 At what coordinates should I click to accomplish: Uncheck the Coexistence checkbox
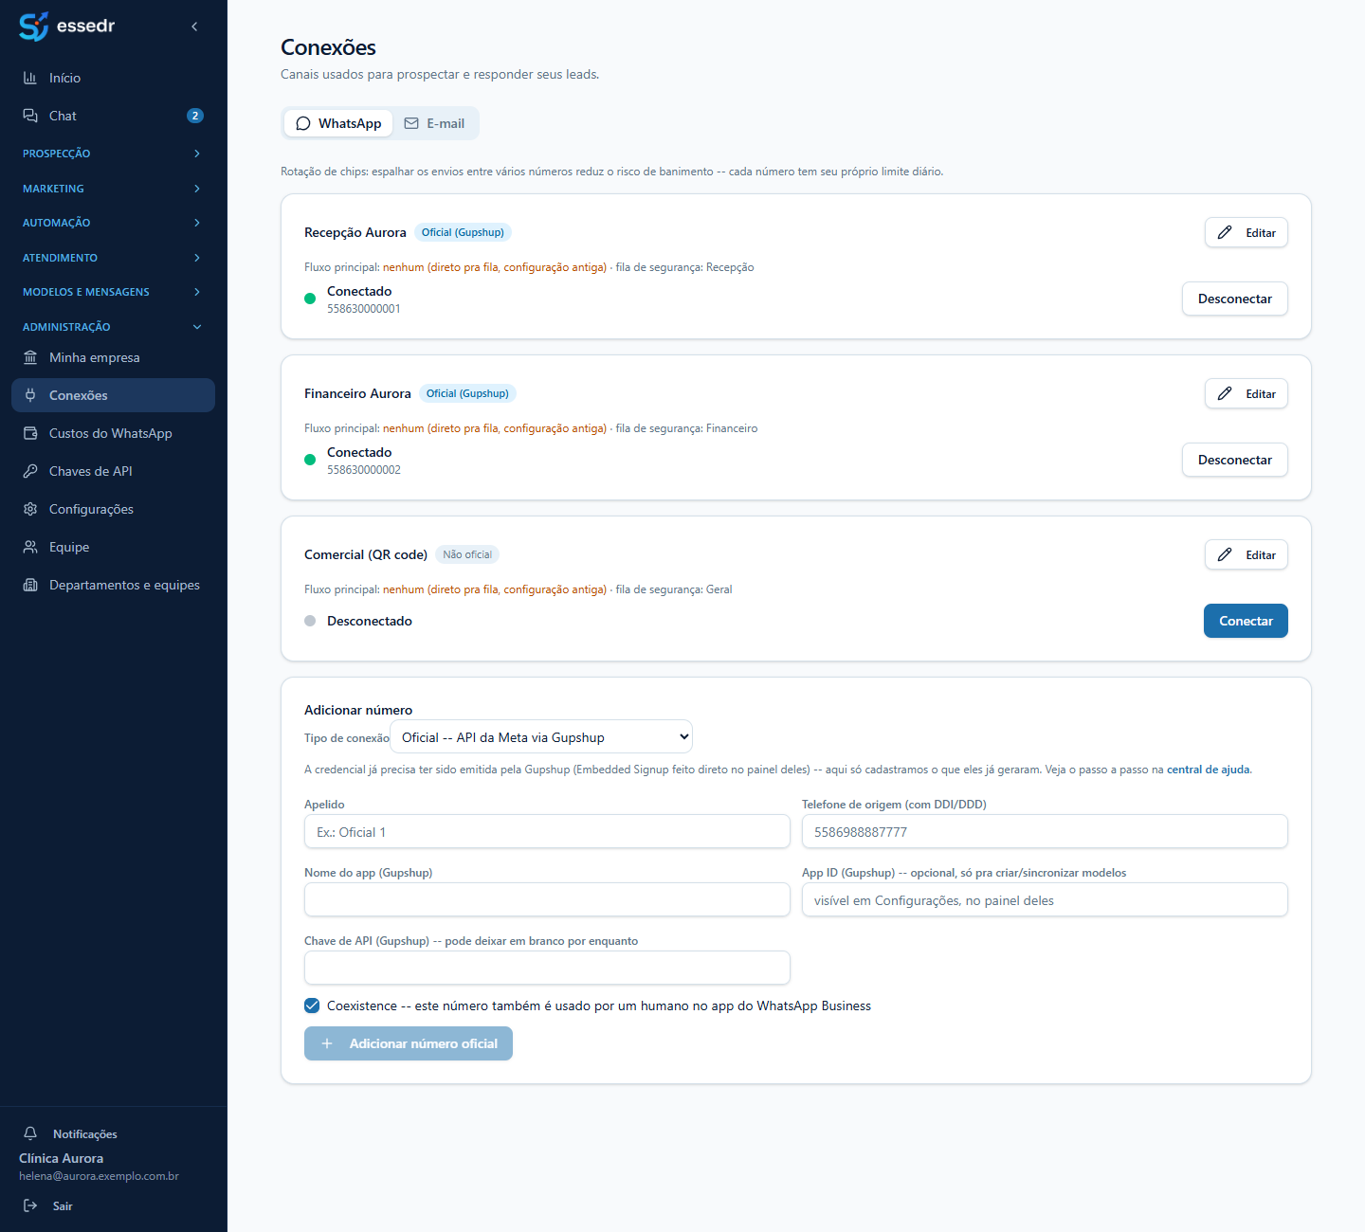point(312,1006)
